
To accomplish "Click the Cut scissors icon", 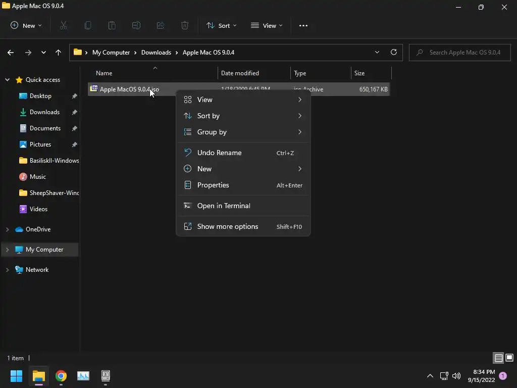I will click(64, 25).
